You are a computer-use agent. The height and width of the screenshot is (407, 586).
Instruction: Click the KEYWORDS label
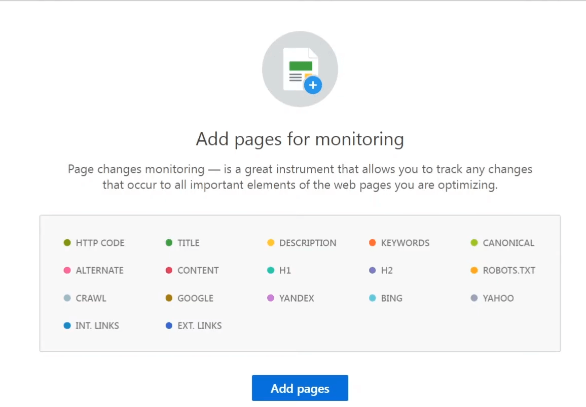tap(405, 243)
